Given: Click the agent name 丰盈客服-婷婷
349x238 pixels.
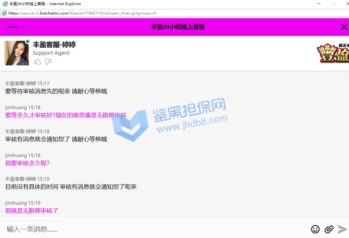Looking at the screenshot, I should click(54, 45).
